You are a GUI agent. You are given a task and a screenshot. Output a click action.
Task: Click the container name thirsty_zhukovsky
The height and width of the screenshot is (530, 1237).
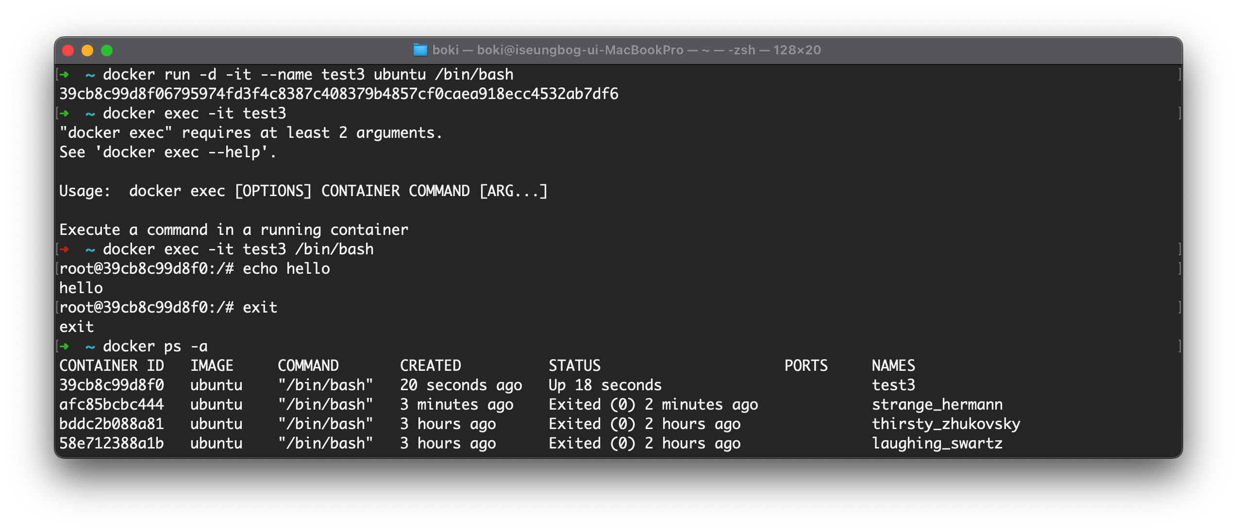(946, 424)
